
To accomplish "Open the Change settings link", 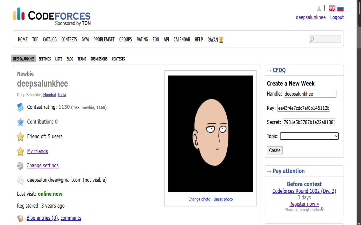I will (x=43, y=166).
